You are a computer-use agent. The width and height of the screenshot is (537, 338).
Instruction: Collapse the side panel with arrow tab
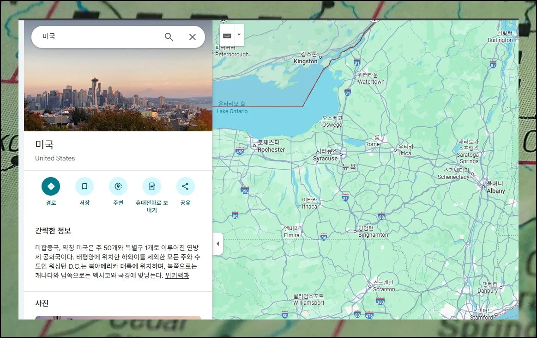coord(217,244)
